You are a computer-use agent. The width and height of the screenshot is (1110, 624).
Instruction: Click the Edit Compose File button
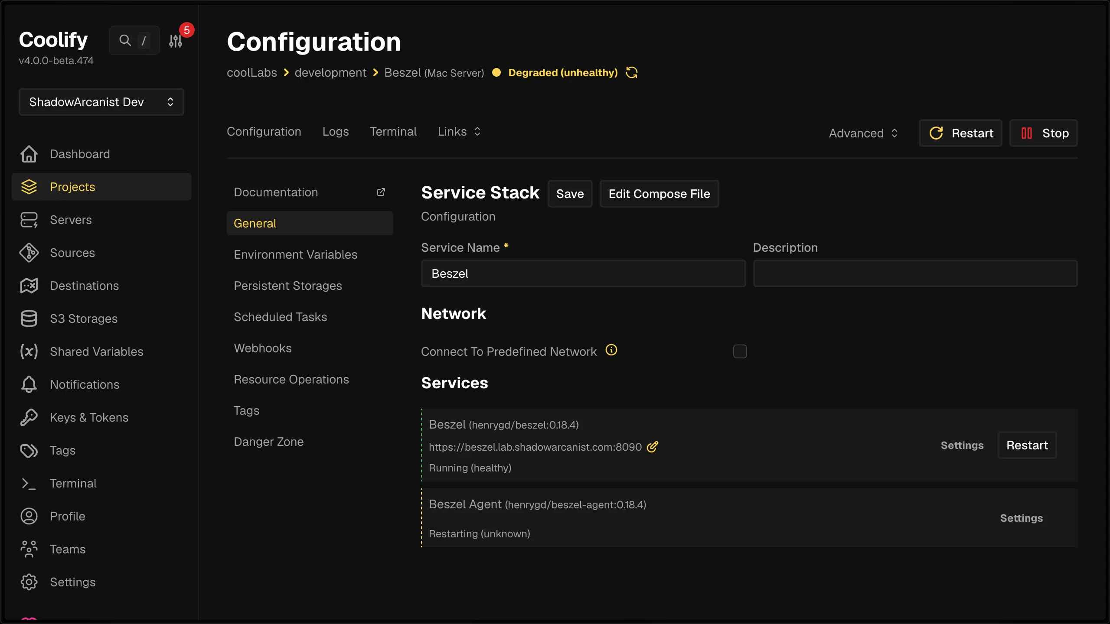(659, 194)
